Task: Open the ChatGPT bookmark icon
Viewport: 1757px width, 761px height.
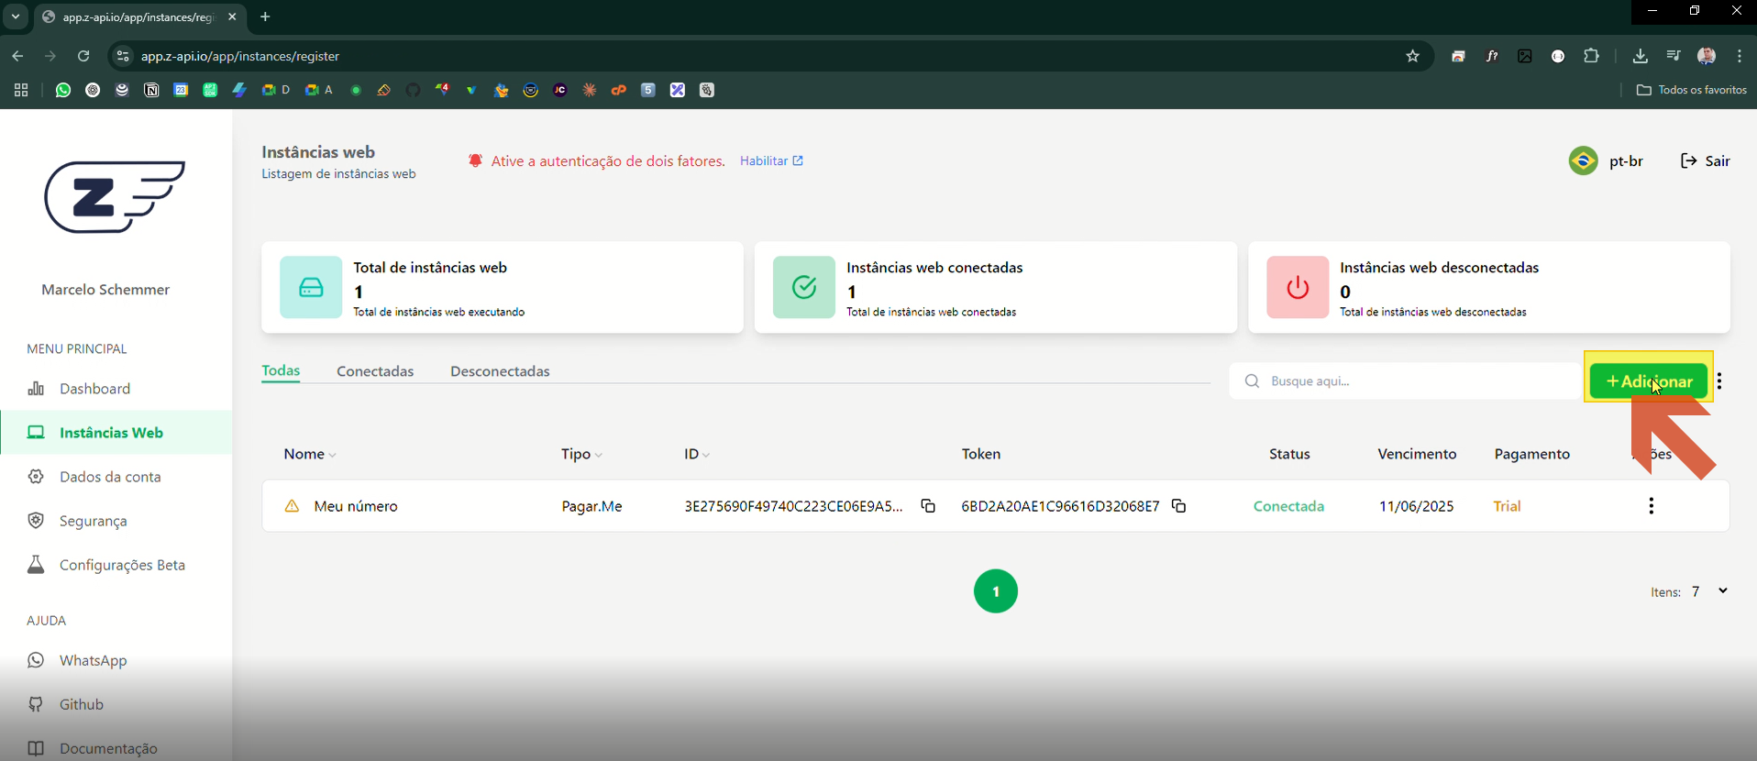Action: click(93, 90)
